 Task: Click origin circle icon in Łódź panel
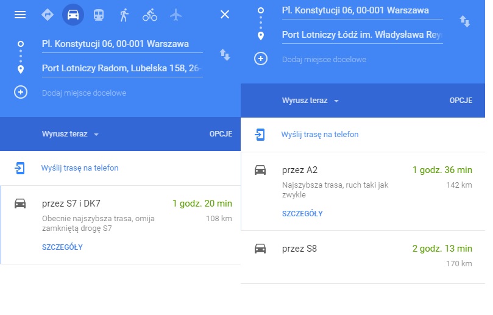261,10
